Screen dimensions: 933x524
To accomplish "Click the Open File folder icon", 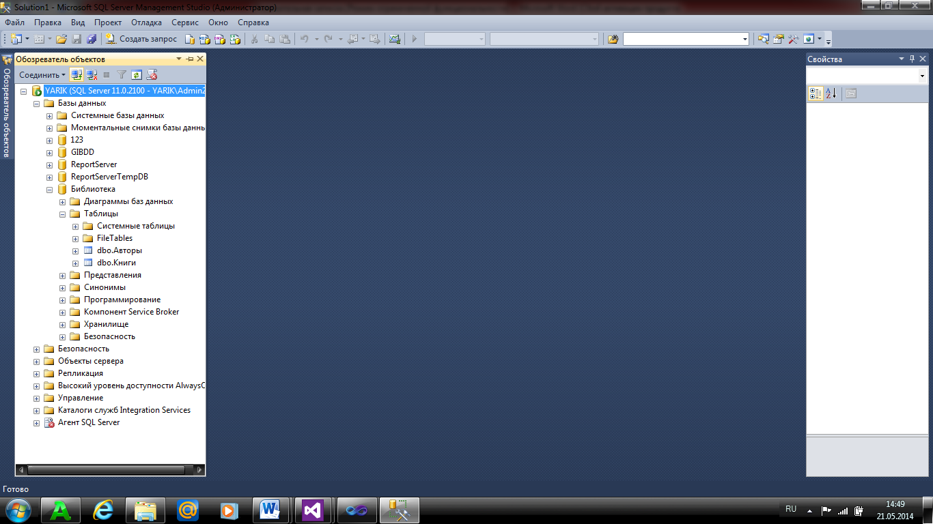I will tap(61, 39).
